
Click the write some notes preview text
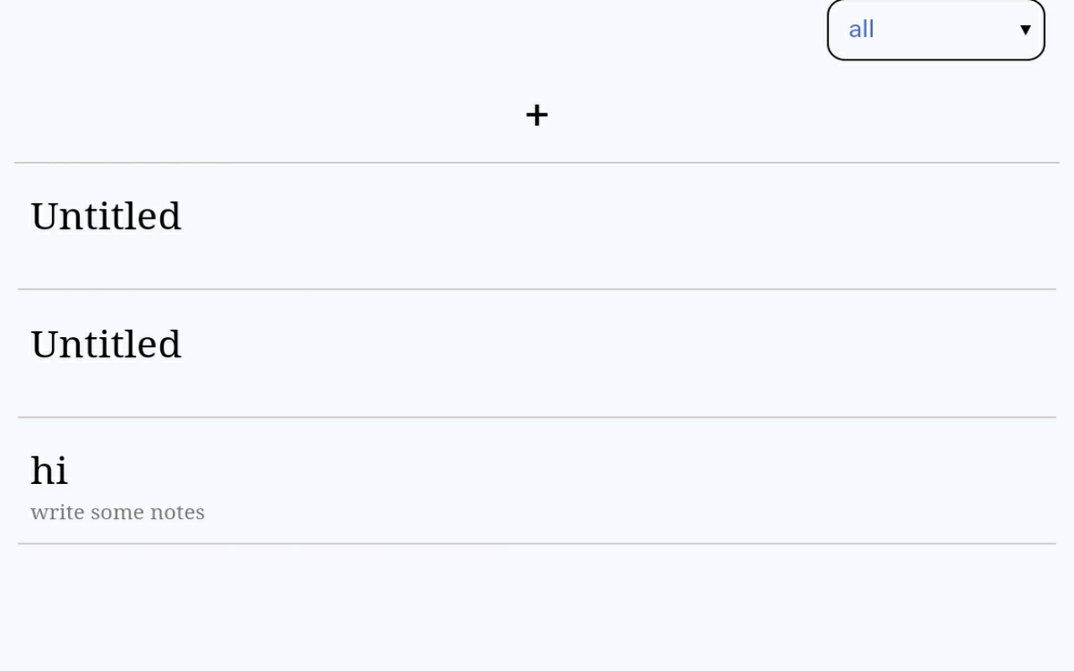117,512
